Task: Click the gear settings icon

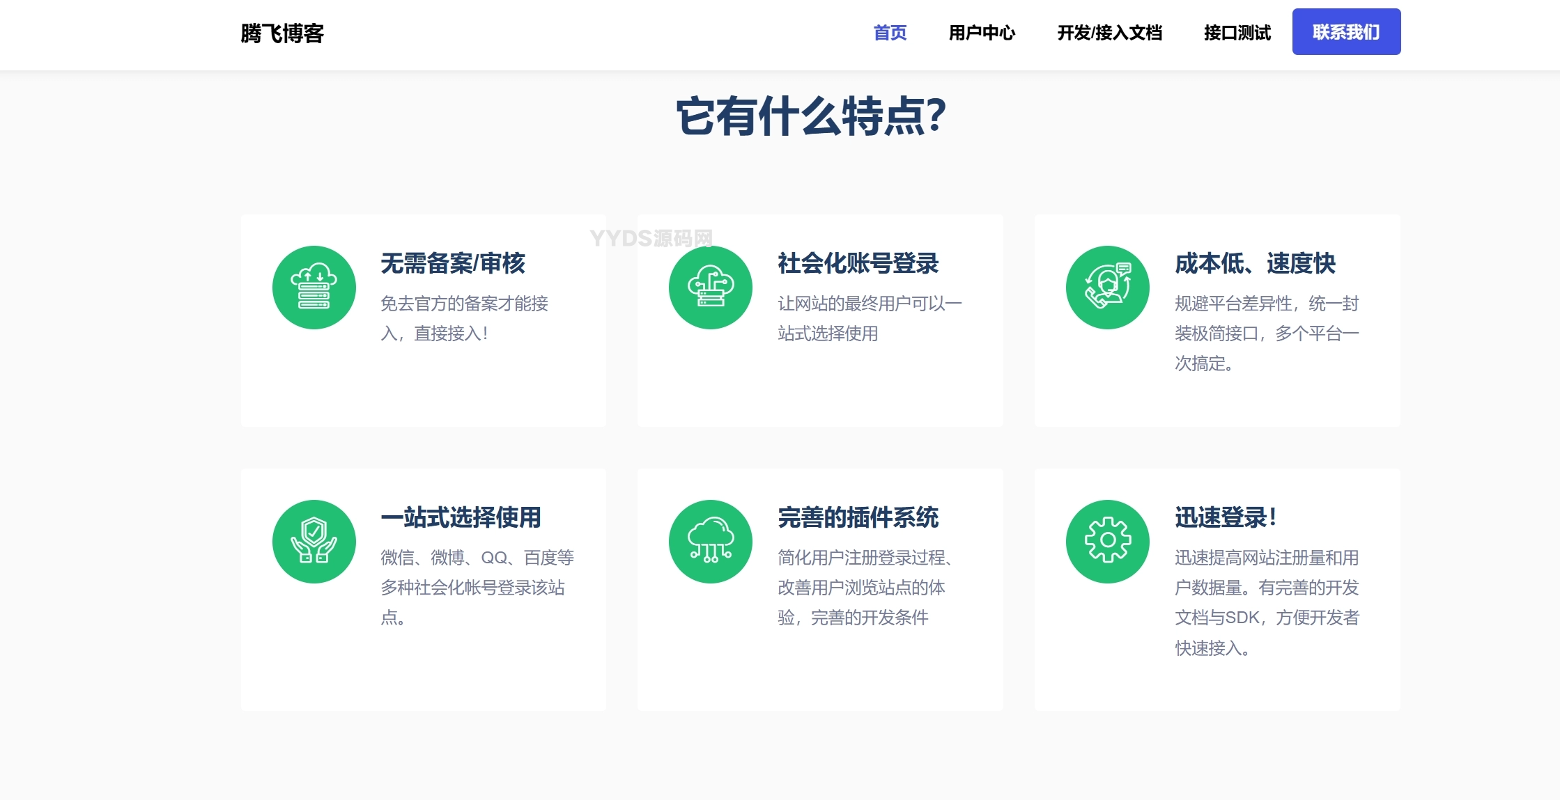Action: (x=1107, y=542)
